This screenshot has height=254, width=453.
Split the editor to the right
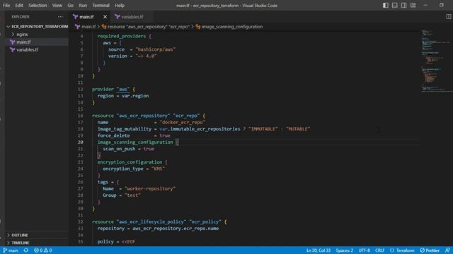click(x=448, y=17)
